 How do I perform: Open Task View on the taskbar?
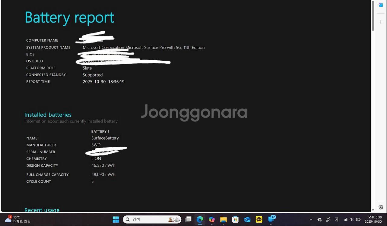pos(188,219)
